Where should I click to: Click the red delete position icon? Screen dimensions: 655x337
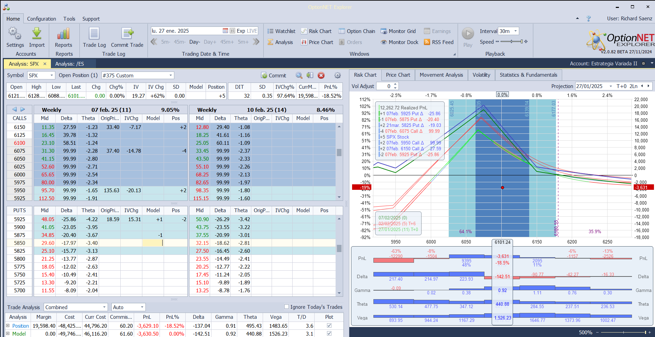coord(321,75)
